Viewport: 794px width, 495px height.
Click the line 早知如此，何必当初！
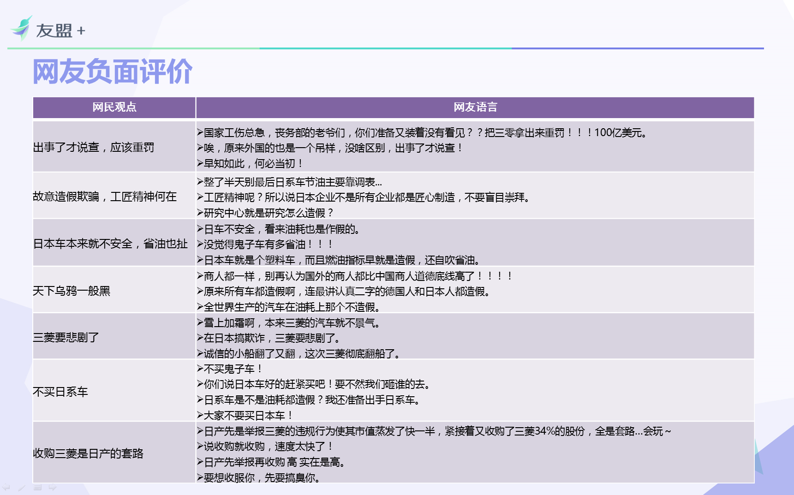click(x=250, y=164)
